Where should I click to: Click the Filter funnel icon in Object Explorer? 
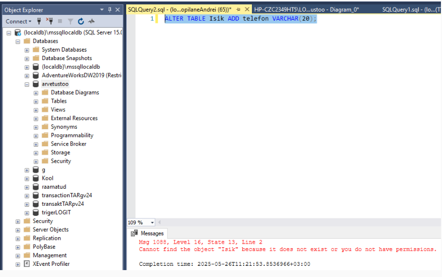71,21
